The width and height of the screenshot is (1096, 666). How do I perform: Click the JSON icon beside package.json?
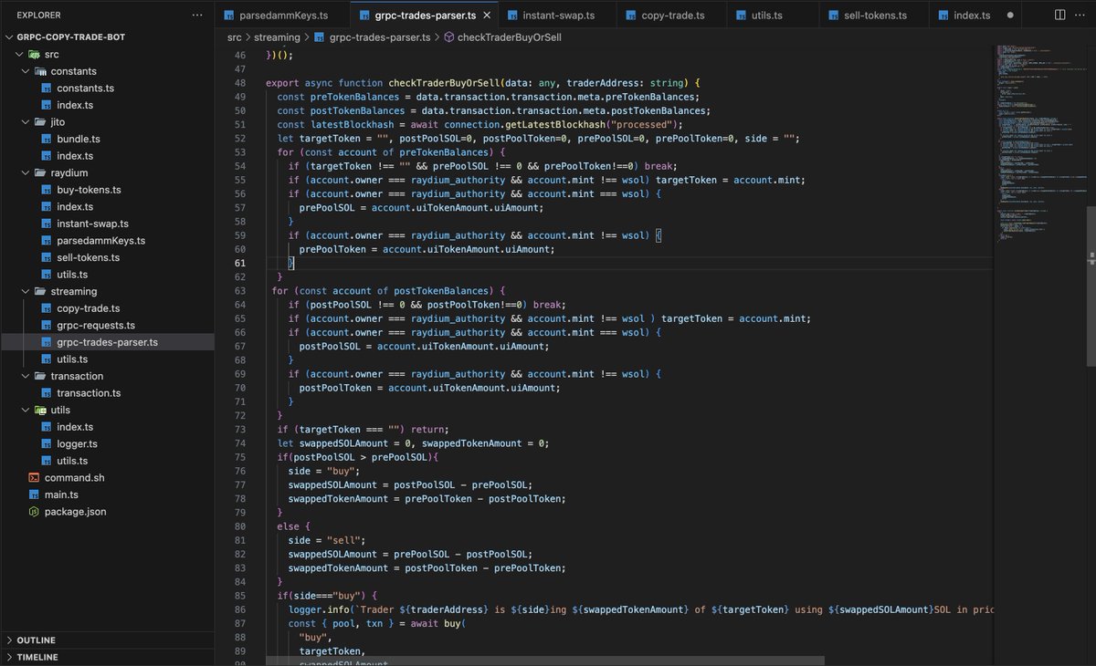pyautogui.click(x=34, y=512)
